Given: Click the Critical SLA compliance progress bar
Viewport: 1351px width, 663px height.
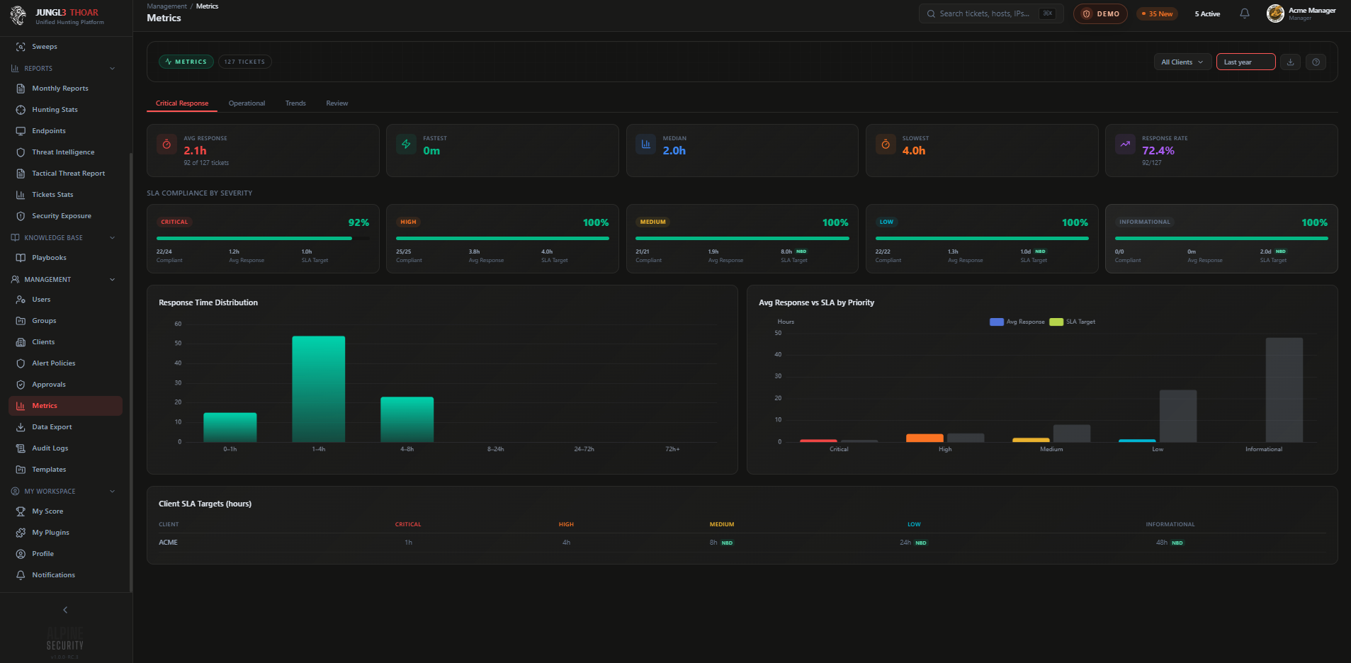Looking at the screenshot, I should coord(263,239).
